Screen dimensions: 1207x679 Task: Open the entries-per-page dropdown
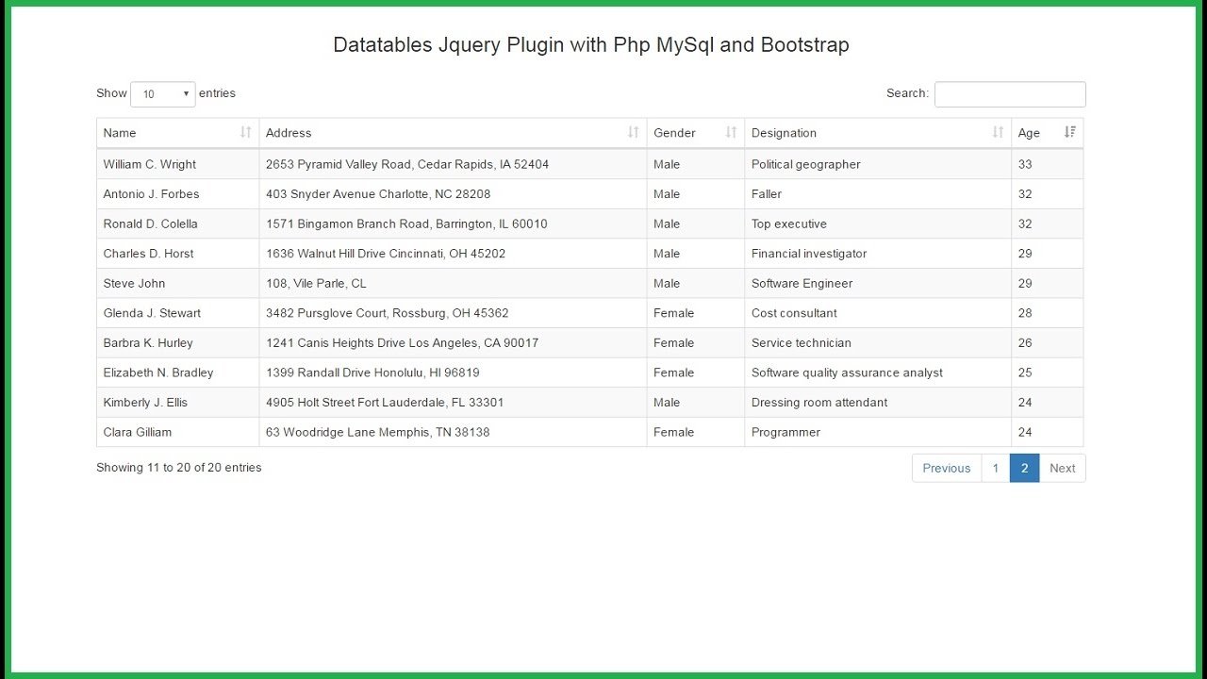[163, 94]
